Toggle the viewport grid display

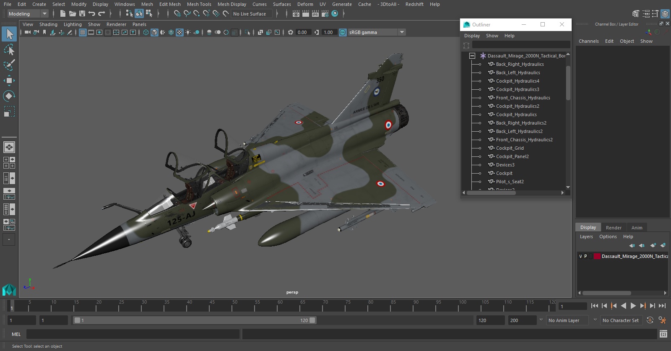click(x=83, y=32)
